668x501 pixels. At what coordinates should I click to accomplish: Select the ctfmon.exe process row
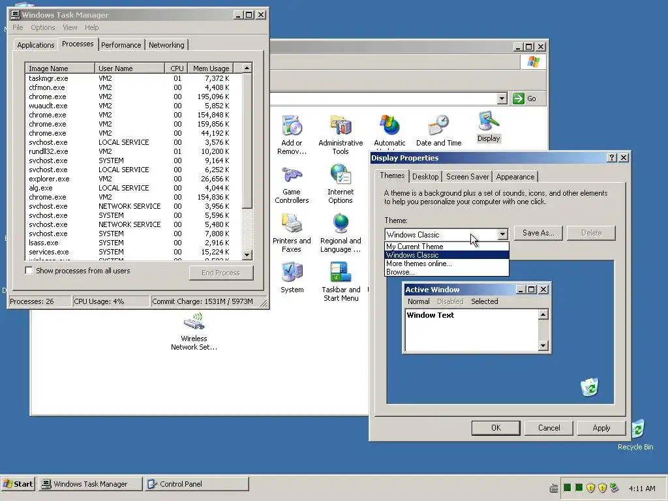pos(133,87)
